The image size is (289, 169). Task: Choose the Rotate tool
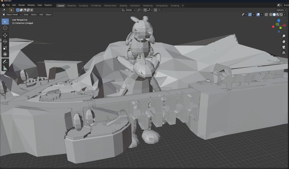pos(5,41)
